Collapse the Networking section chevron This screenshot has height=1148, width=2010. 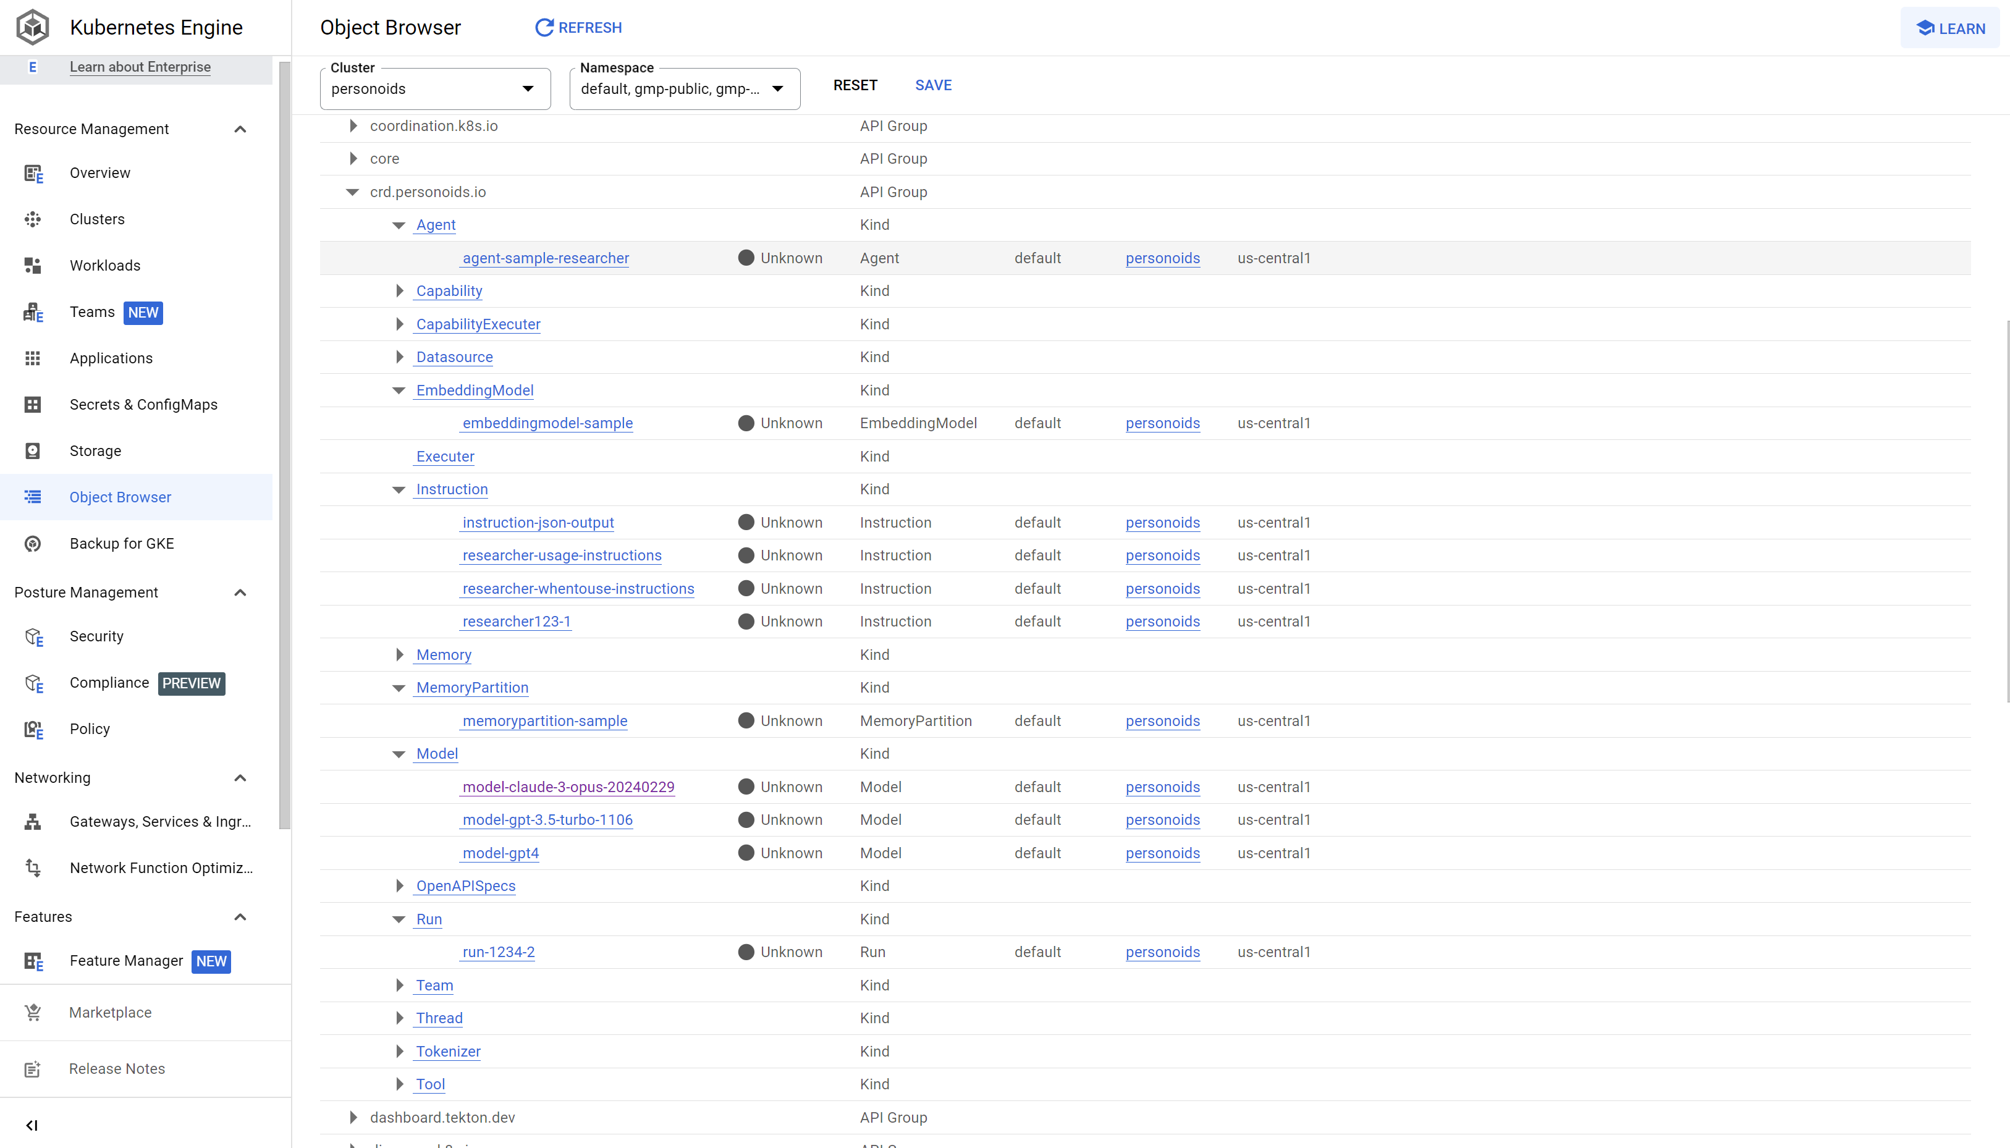pyautogui.click(x=240, y=779)
